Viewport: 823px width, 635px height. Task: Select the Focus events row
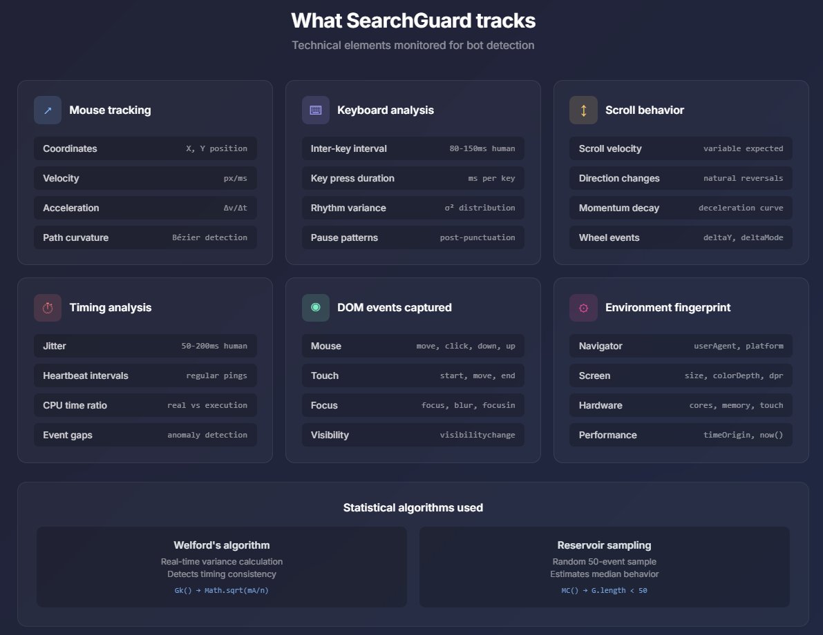tap(413, 405)
